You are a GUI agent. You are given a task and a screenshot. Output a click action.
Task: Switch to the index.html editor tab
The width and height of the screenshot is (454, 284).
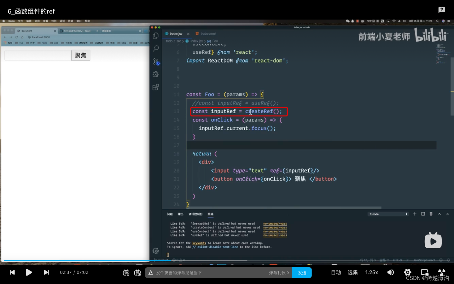tap(206, 34)
